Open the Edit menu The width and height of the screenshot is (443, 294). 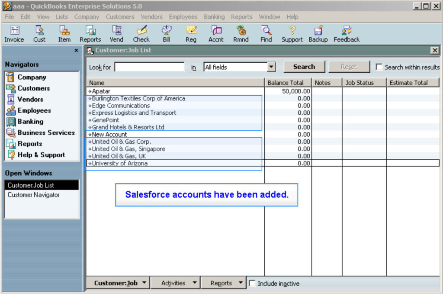[26, 17]
